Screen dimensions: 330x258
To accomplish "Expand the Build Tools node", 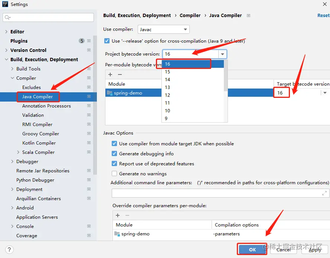I will tap(12, 69).
